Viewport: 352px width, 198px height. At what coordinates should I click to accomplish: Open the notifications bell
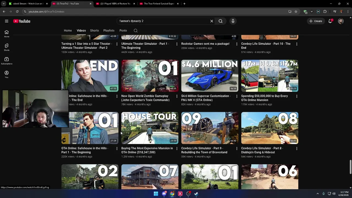tap(330, 21)
